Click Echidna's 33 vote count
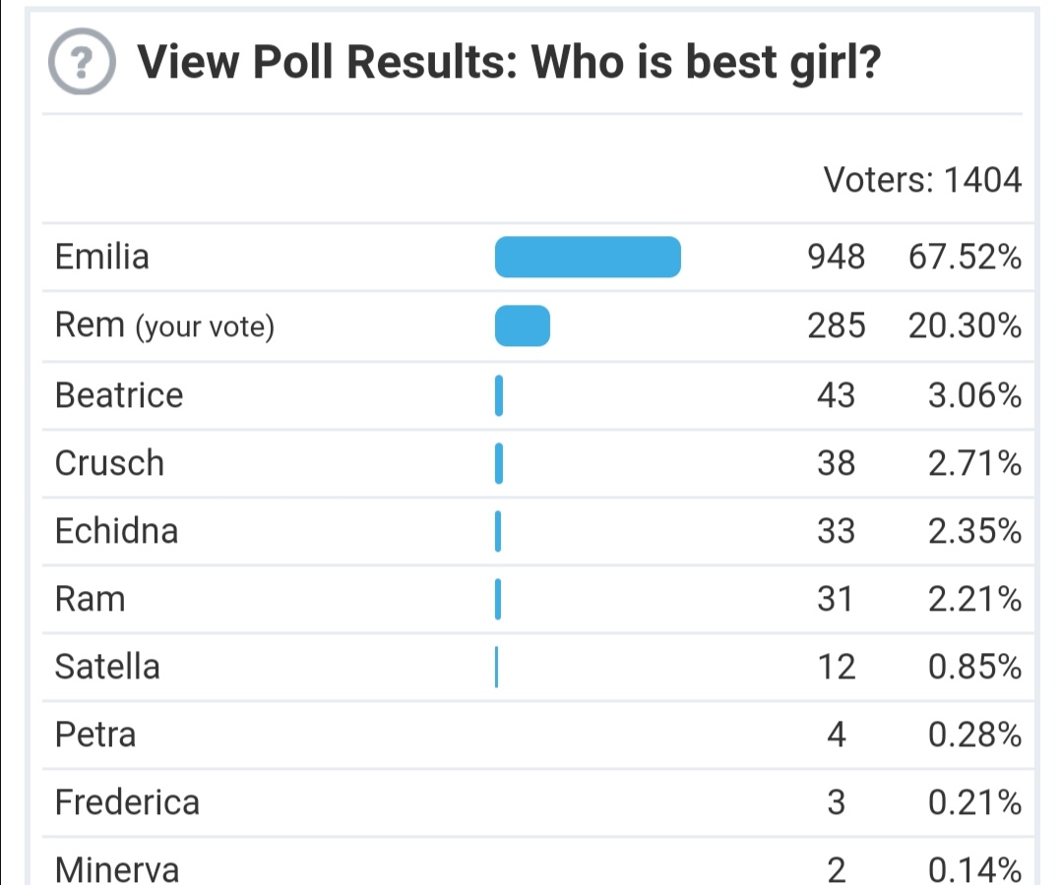This screenshot has height=885, width=1063. pyautogui.click(x=836, y=532)
